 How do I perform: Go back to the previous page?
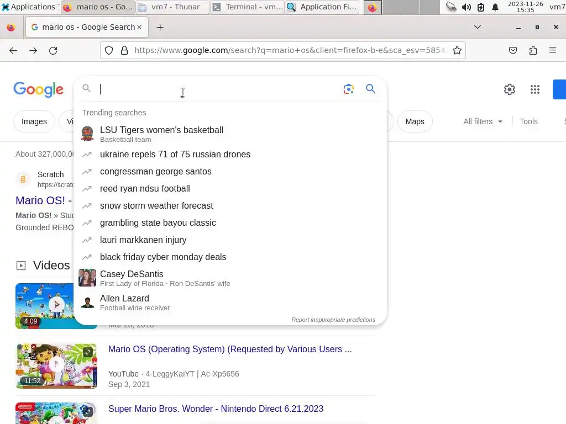[13, 50]
